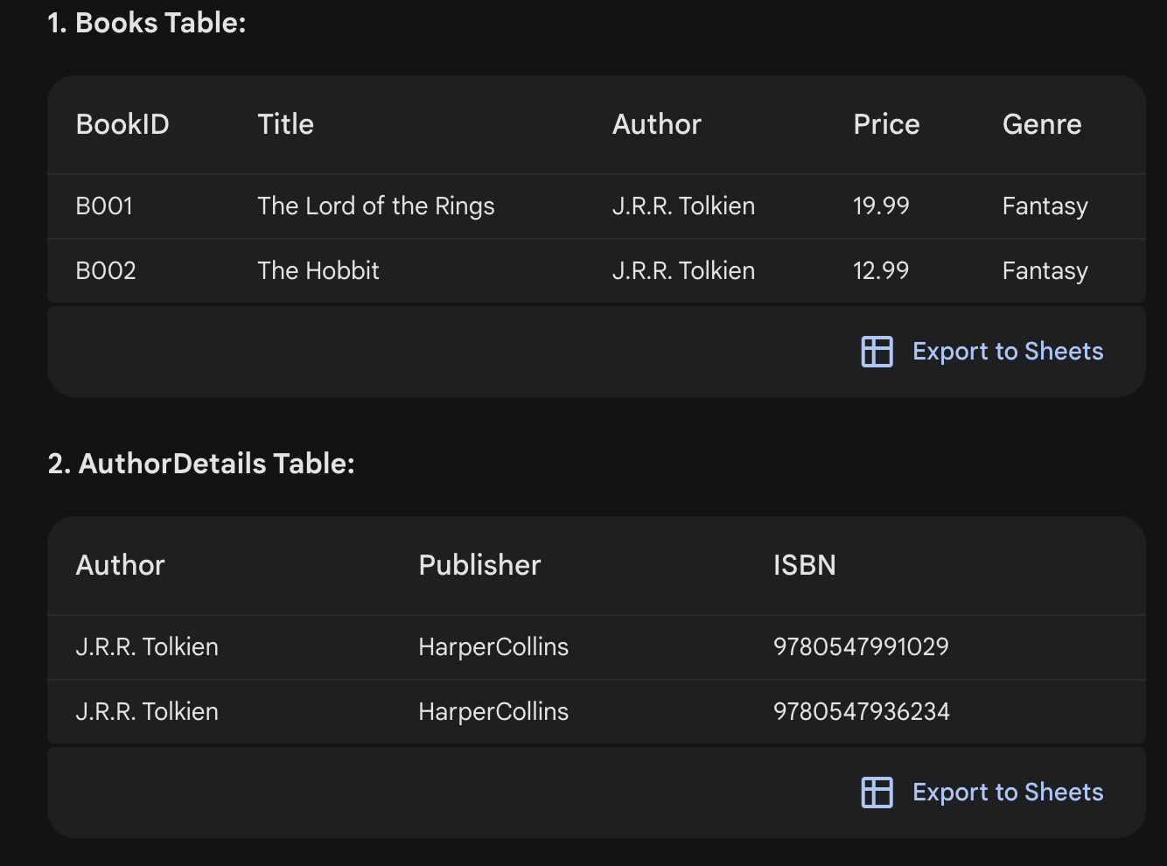Select the 12.99 price cell
1167x866 pixels.
tap(881, 271)
